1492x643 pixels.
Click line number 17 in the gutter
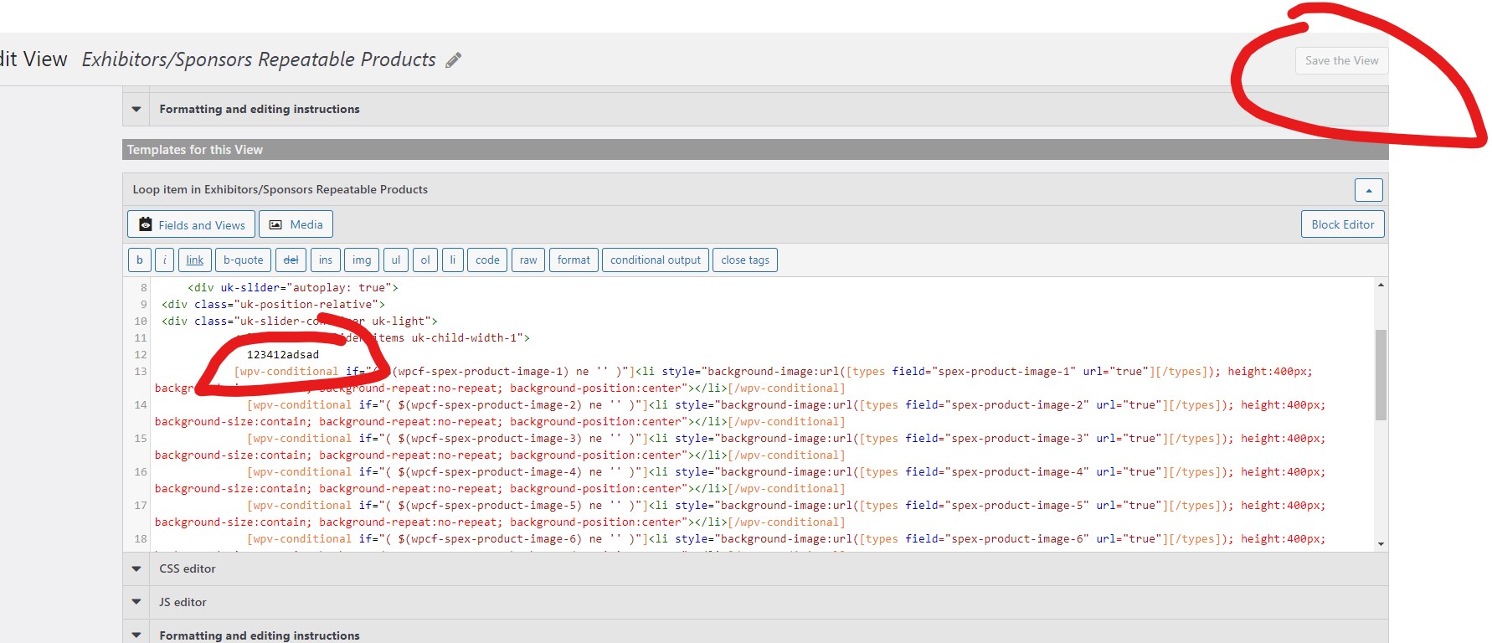(x=140, y=505)
